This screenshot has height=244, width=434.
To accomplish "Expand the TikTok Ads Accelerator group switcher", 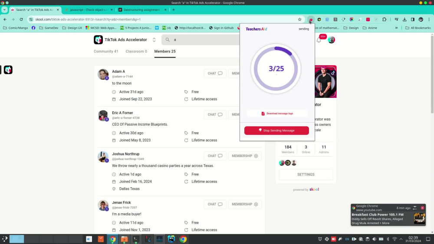I will tap(154, 40).
